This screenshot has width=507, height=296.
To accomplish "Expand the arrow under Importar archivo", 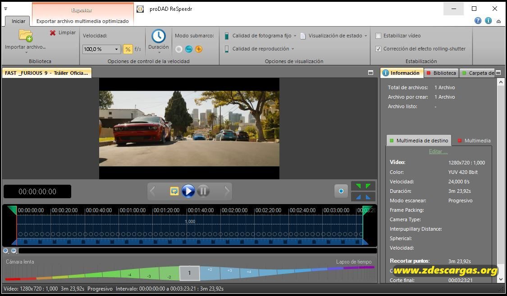I will coord(27,52).
